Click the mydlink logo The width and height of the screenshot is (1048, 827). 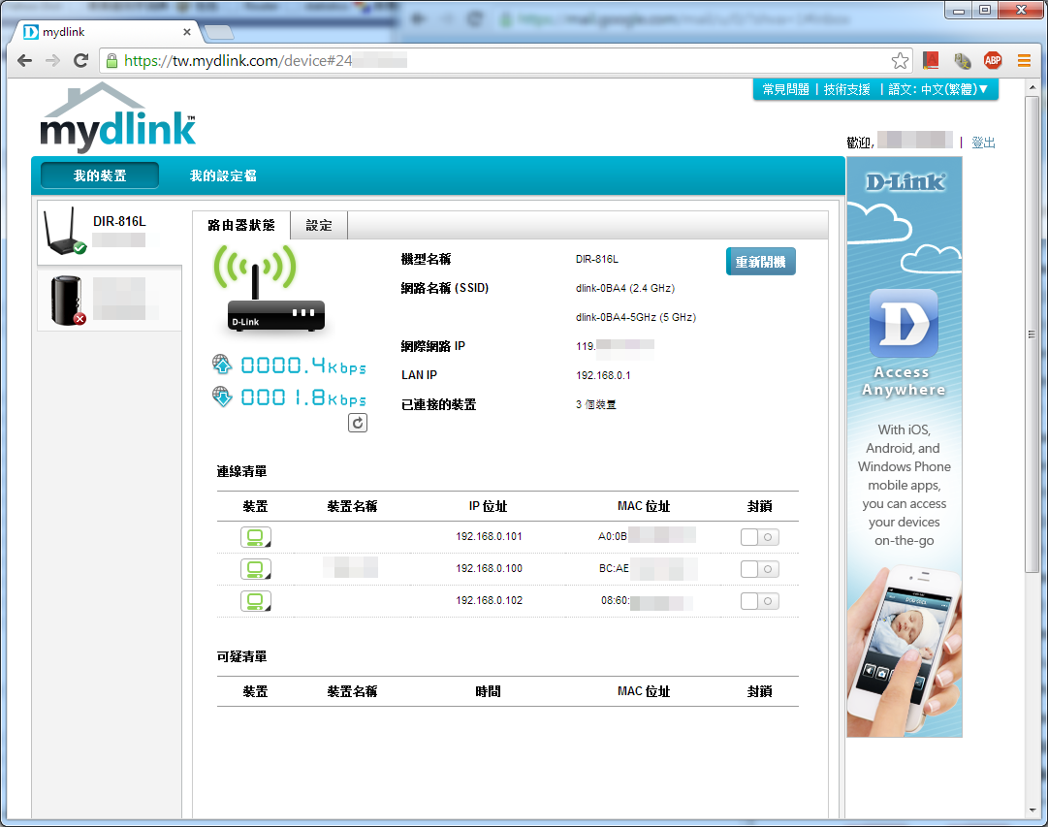pyautogui.click(x=117, y=119)
